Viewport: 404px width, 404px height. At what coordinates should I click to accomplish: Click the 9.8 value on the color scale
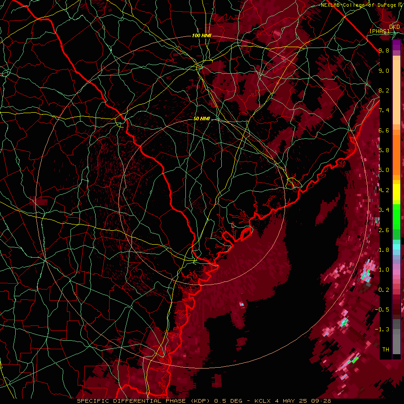click(384, 50)
